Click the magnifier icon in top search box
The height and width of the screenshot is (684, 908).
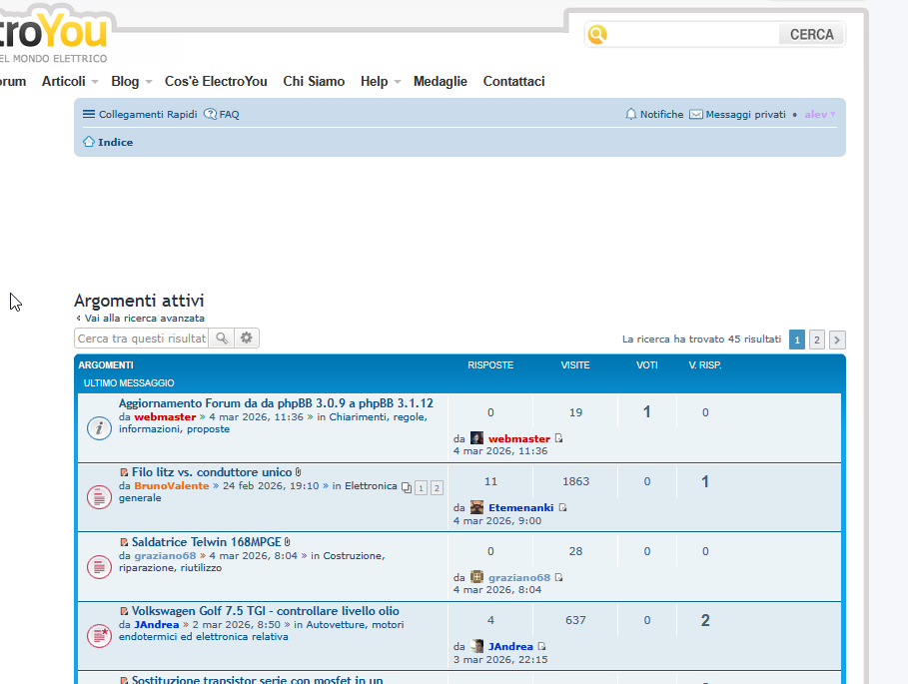(x=597, y=35)
